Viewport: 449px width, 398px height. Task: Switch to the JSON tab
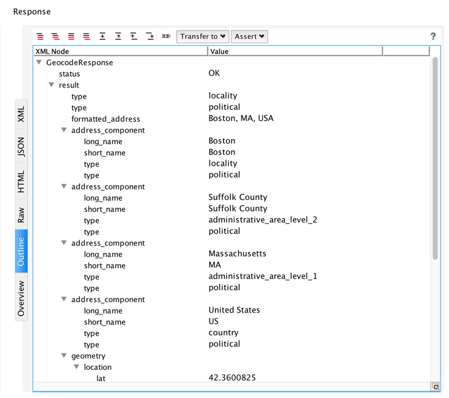[21, 147]
